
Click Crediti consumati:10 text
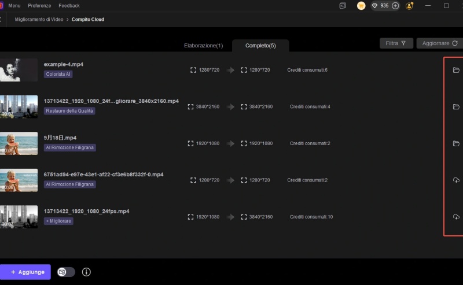click(x=311, y=217)
